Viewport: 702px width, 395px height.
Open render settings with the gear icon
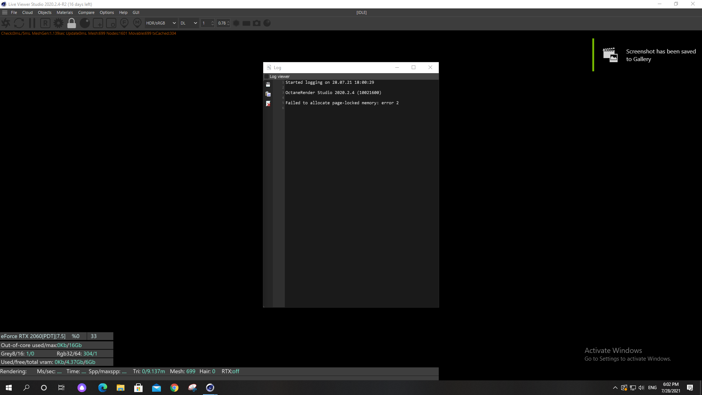click(58, 23)
